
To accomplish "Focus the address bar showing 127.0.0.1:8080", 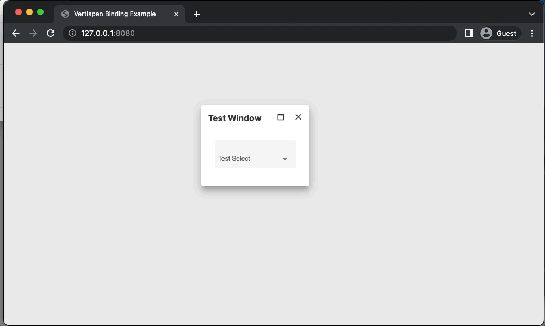I will (x=259, y=33).
